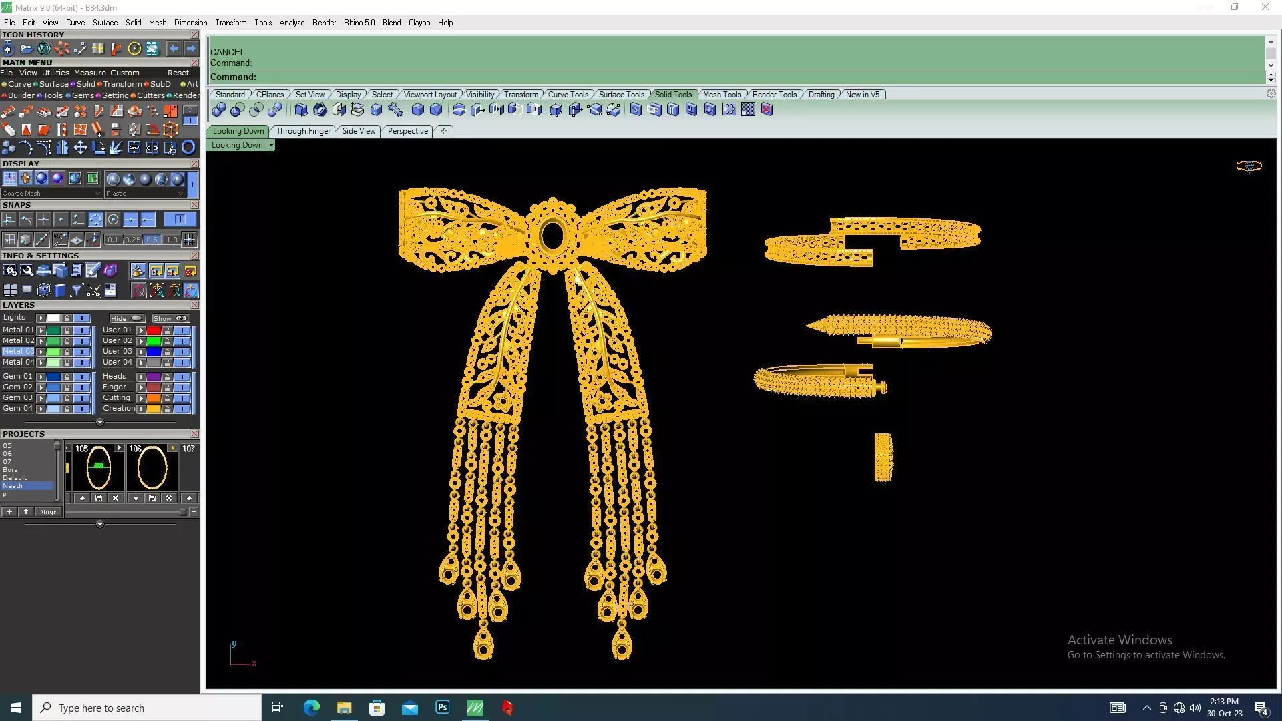Switch to the Mesh Tools toolbar tab
1282x721 pixels.
722,95
